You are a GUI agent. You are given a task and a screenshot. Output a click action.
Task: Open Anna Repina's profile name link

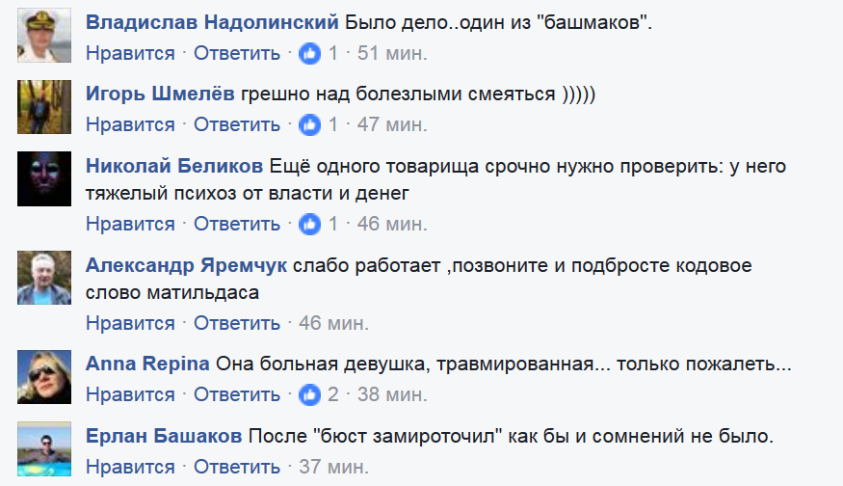(147, 364)
